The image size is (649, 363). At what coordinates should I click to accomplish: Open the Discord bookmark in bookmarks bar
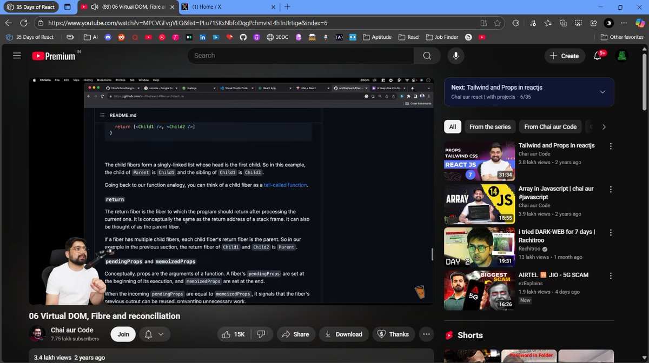108,37
